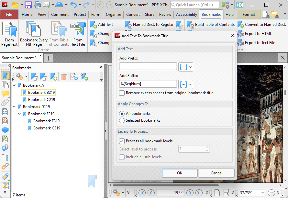This screenshot has width=288, height=198.
Task: Switch to the Comment ribbon tab
Action: tap(60, 15)
